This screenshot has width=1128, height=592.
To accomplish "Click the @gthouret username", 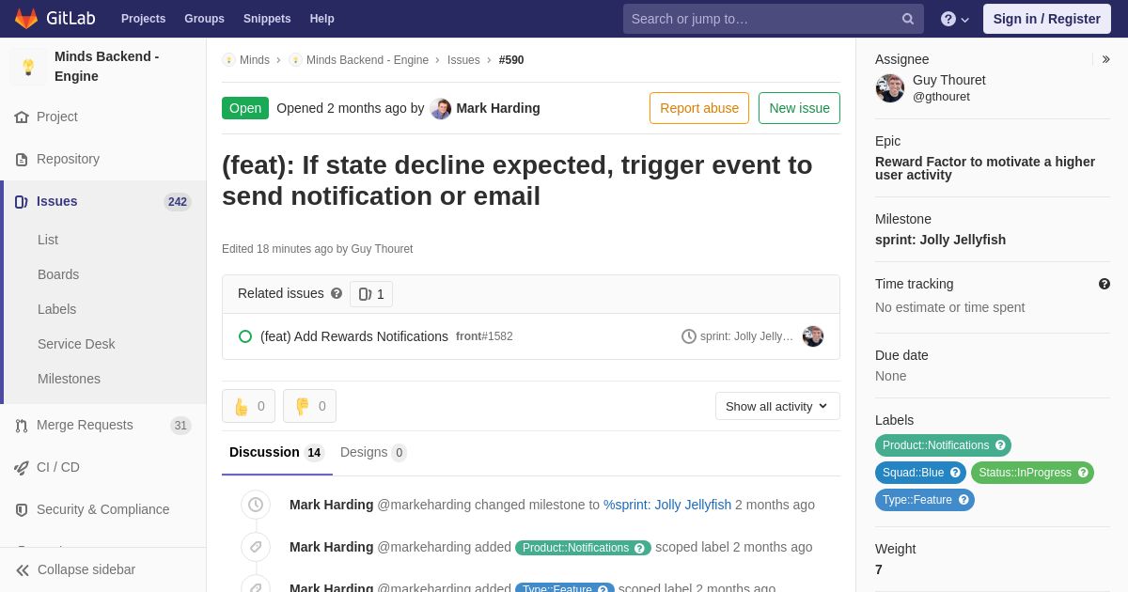I will [941, 97].
